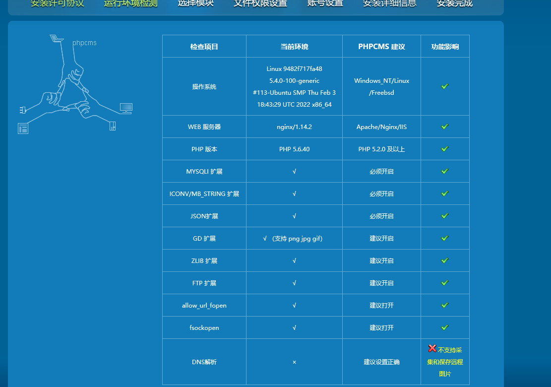Click the green check icon for 操作系统 row
The height and width of the screenshot is (387, 551).
coord(445,86)
